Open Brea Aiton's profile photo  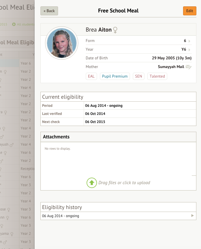[62, 43]
